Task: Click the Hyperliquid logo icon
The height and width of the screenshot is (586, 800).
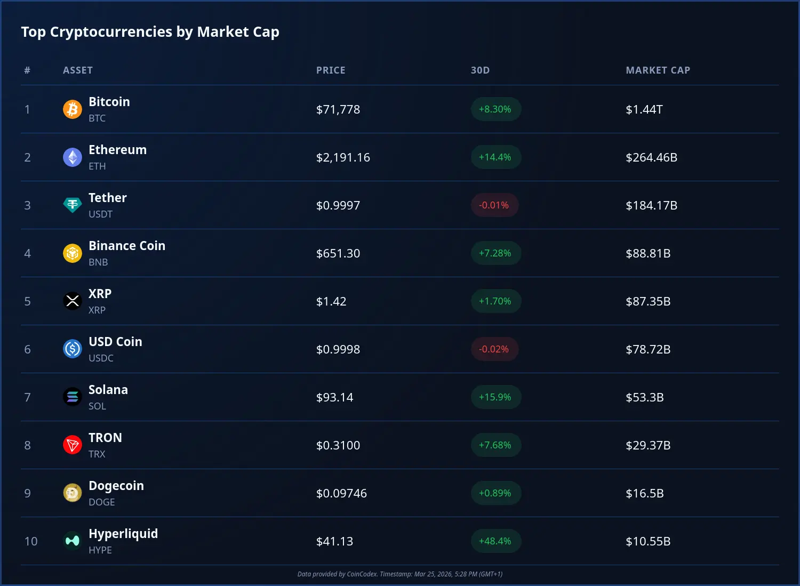Action: point(72,541)
